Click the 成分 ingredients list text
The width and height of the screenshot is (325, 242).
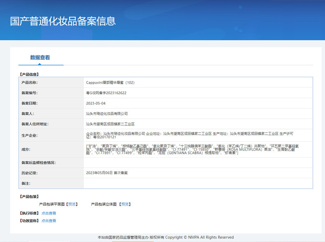click(x=192, y=149)
